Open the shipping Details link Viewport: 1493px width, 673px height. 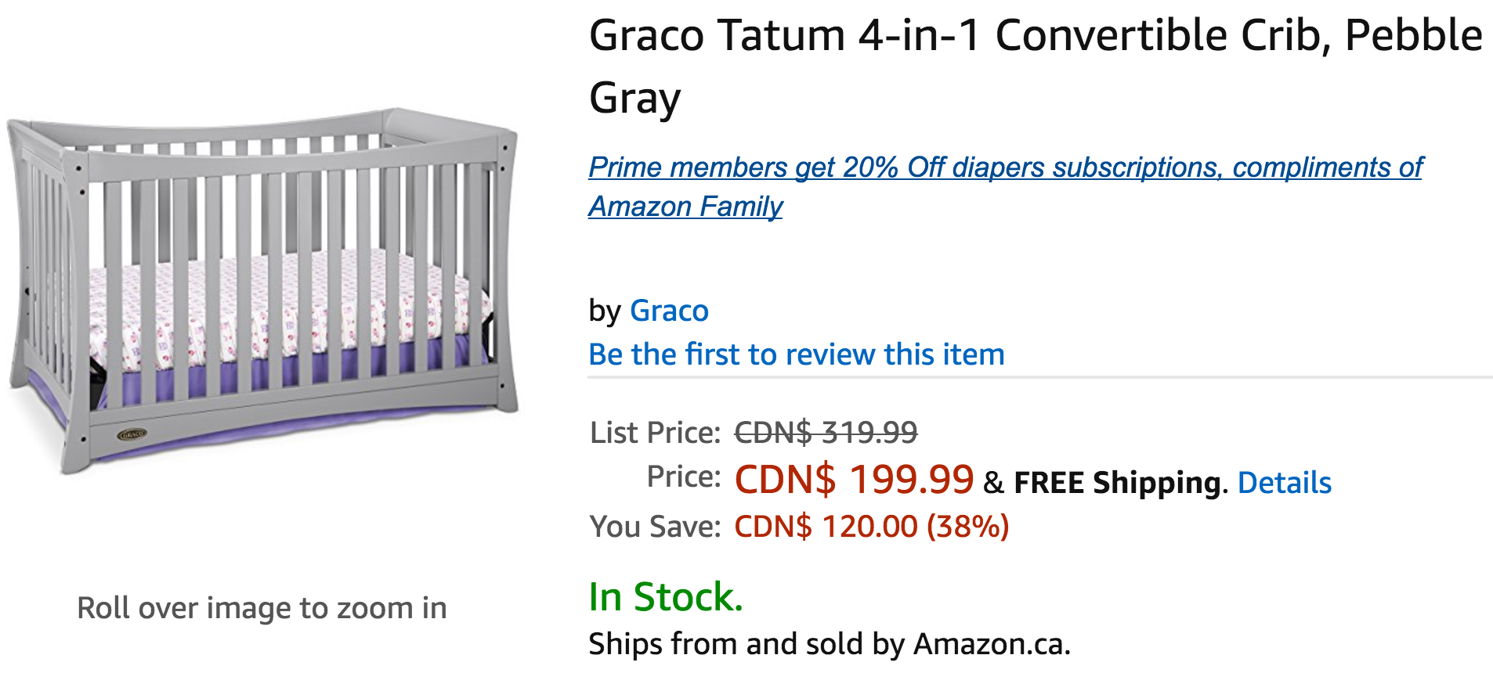[x=1284, y=483]
